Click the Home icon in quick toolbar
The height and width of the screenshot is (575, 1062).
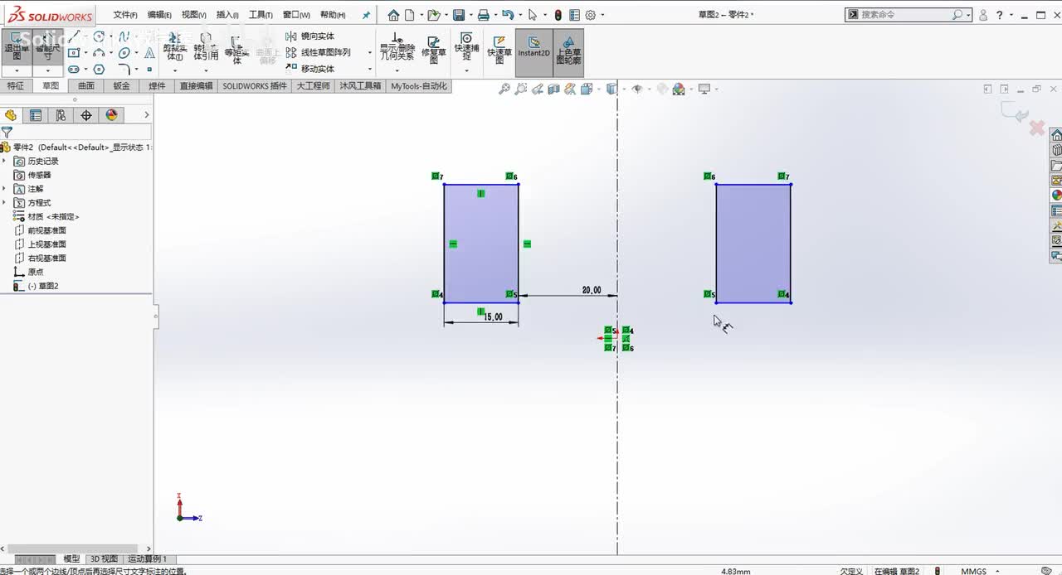click(x=393, y=15)
